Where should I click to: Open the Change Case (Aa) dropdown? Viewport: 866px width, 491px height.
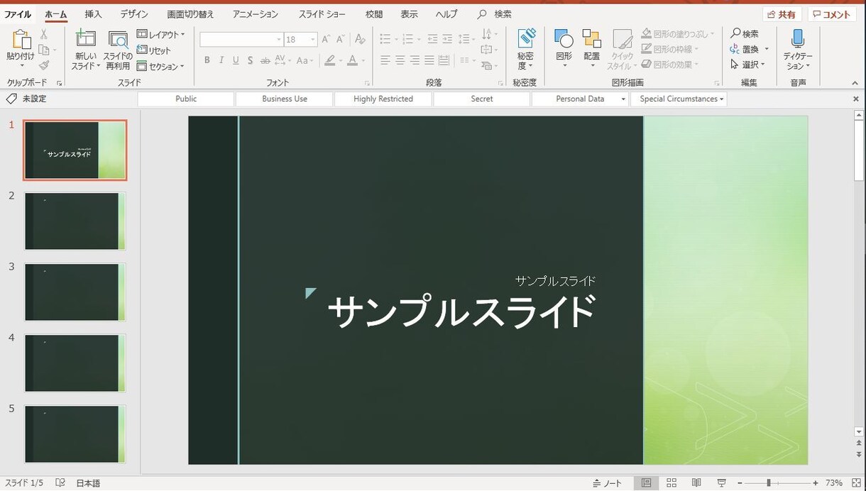pos(305,60)
